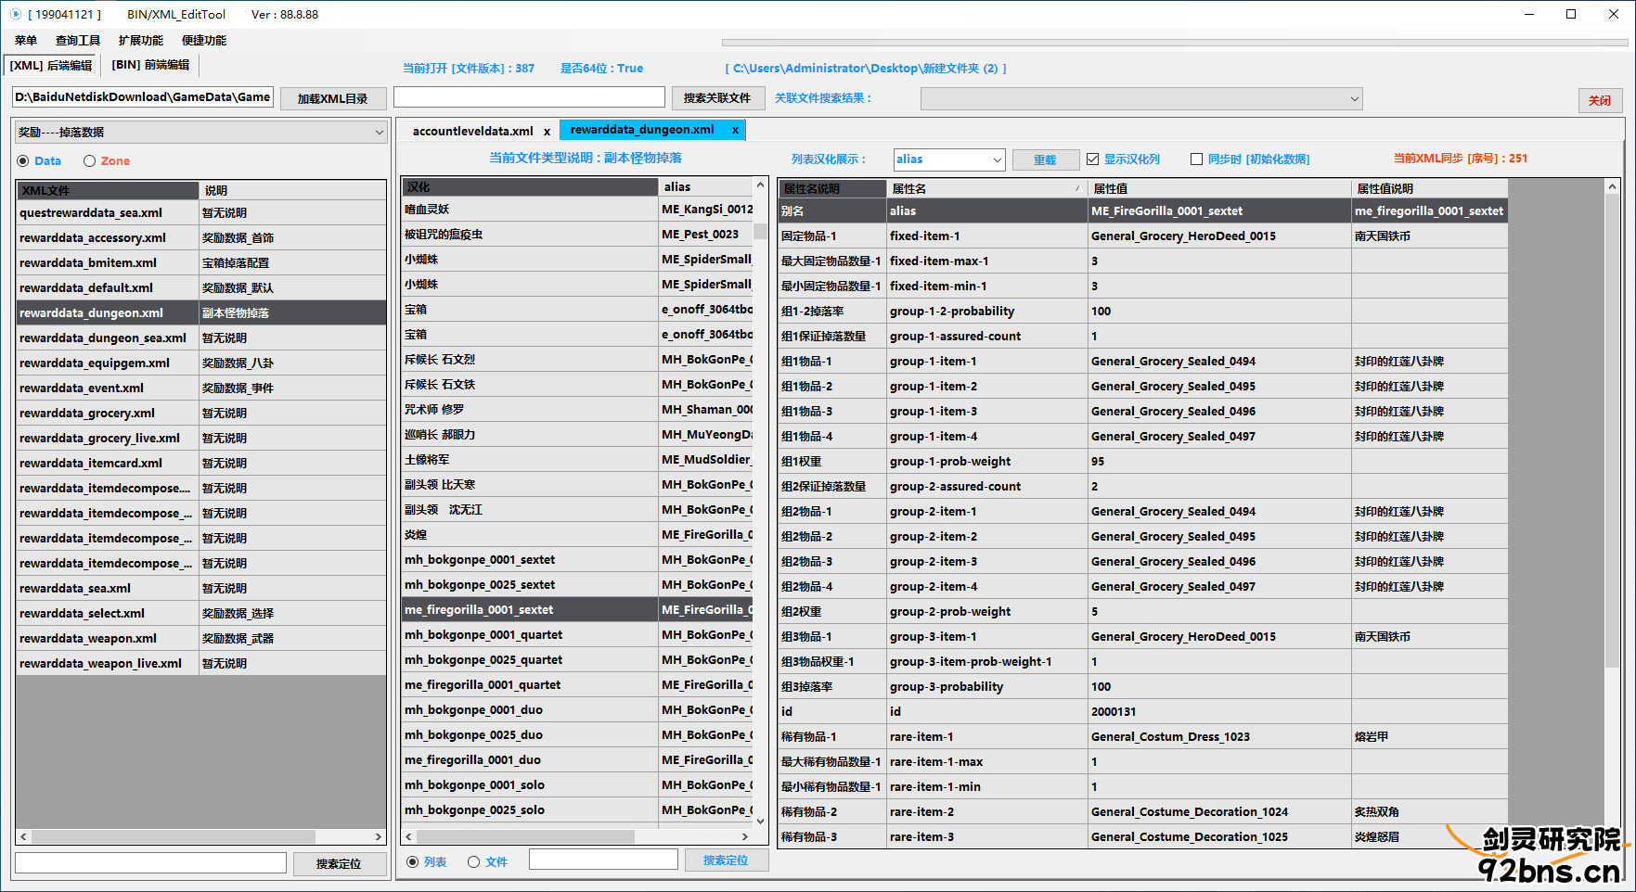1636x892 pixels.
Task: Click 搜索定位 button under XML file list
Action: pyautogui.click(x=339, y=863)
